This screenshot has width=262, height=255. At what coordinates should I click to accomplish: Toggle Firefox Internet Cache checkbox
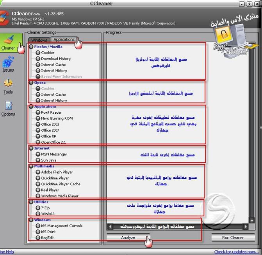pyautogui.click(x=38, y=65)
